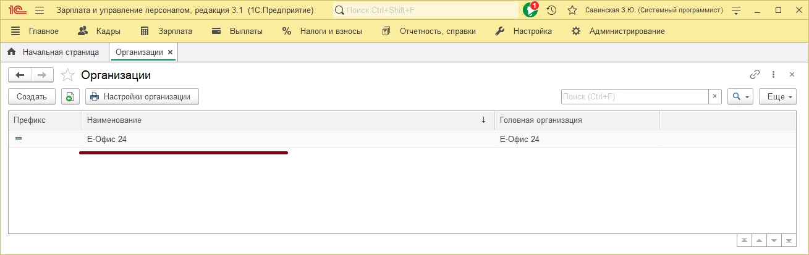Screen dimensions: 809x255
Task: Open the Настройка section
Action: pos(524,31)
